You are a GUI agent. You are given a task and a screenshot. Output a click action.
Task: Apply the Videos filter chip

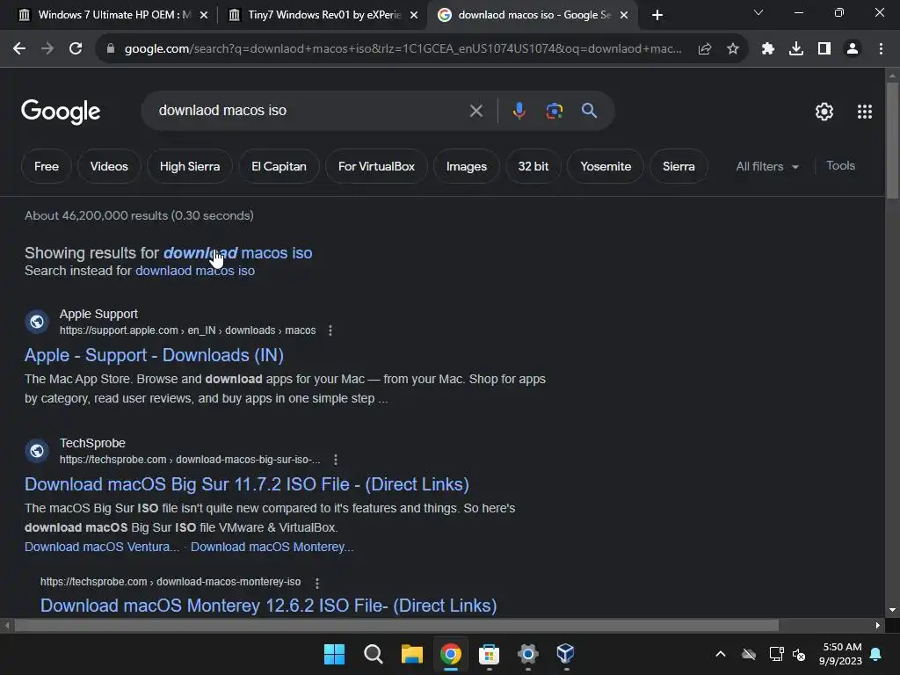(x=109, y=166)
